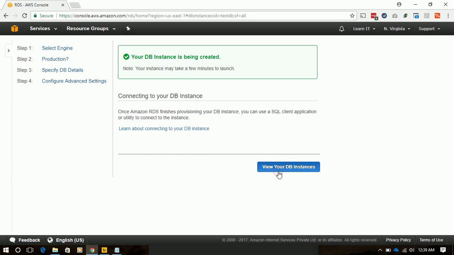
Task: Click the gray Adobe Acrobat extension icon
Action: 427,16
